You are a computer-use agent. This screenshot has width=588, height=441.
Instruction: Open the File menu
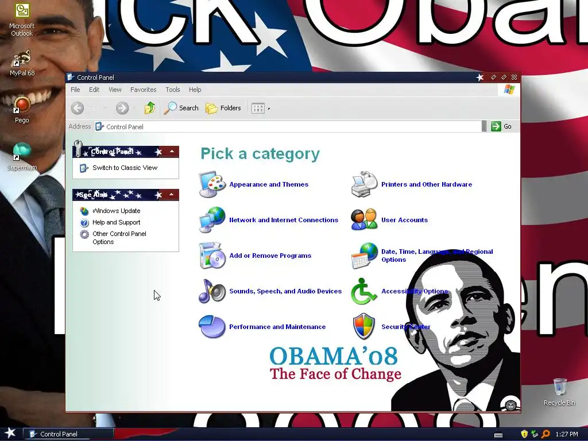pos(75,90)
